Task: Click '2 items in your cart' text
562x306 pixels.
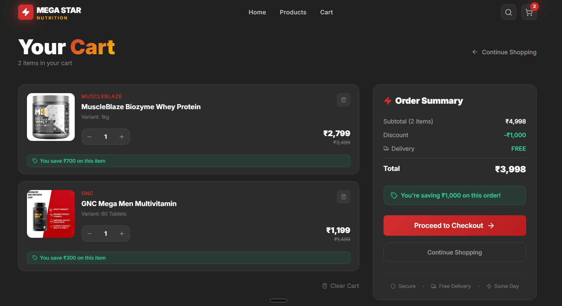Action: pyautogui.click(x=45, y=63)
